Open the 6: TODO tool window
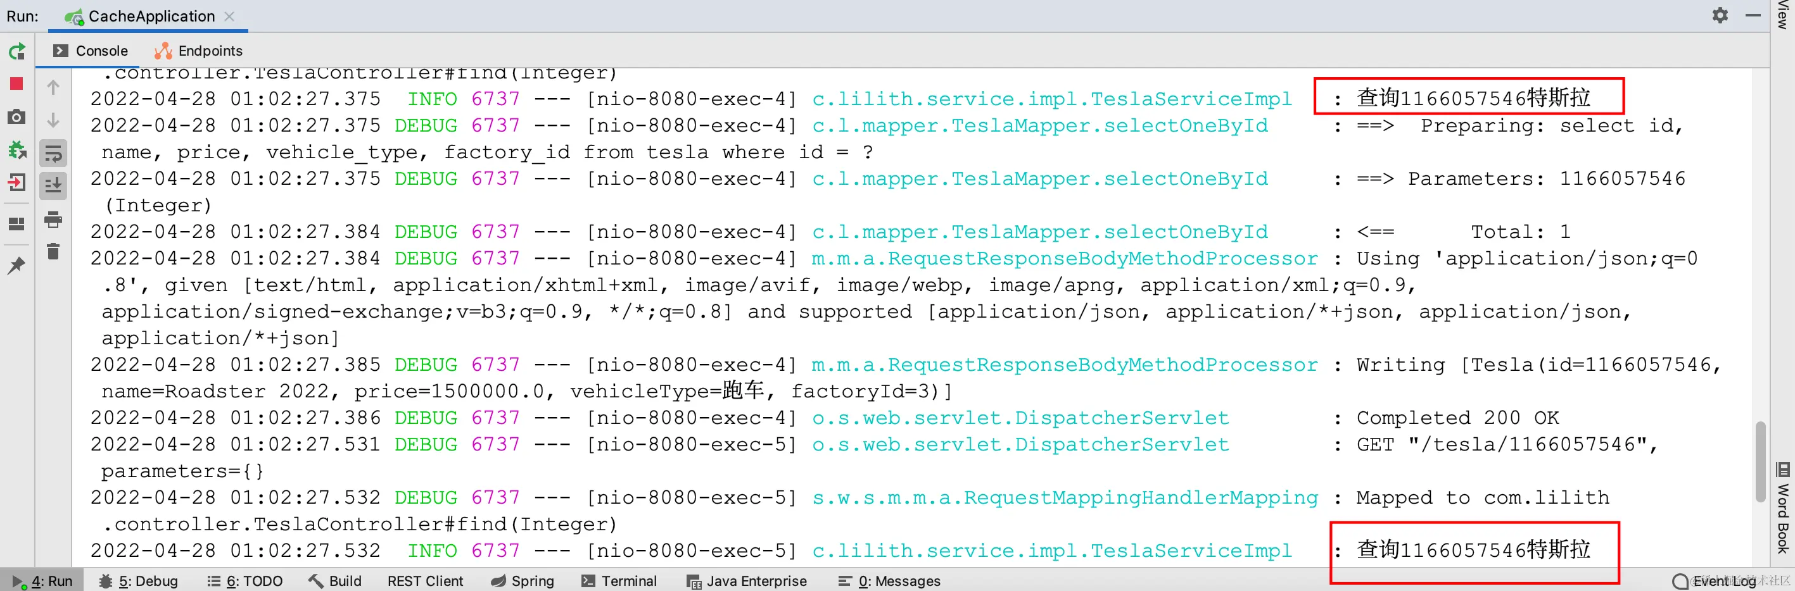The image size is (1795, 591). [x=244, y=582]
